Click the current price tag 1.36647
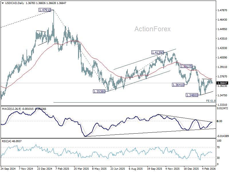The image size is (229, 172). pyautogui.click(x=222, y=83)
